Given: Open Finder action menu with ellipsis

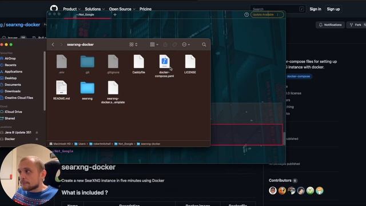Looking at the screenshot, I should pyautogui.click(x=186, y=45).
